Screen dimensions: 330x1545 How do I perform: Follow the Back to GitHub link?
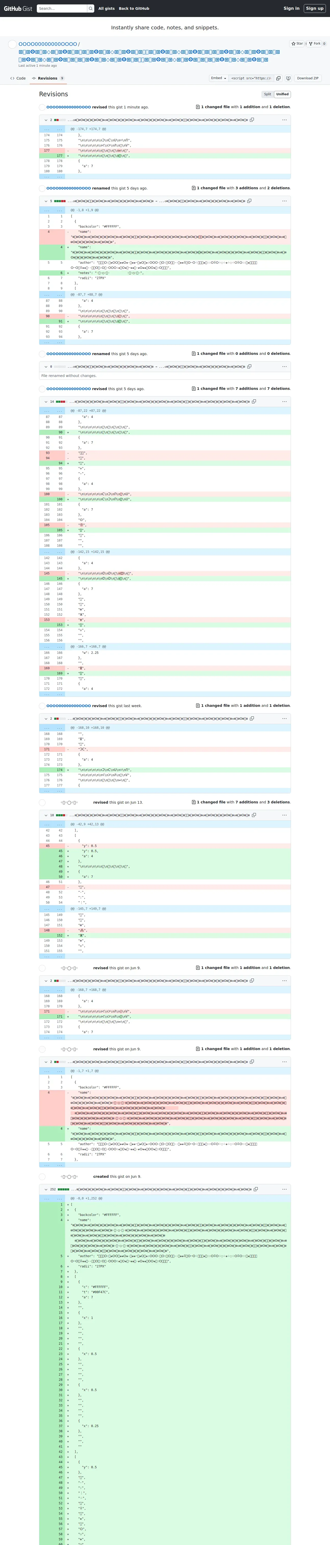pyautogui.click(x=134, y=8)
